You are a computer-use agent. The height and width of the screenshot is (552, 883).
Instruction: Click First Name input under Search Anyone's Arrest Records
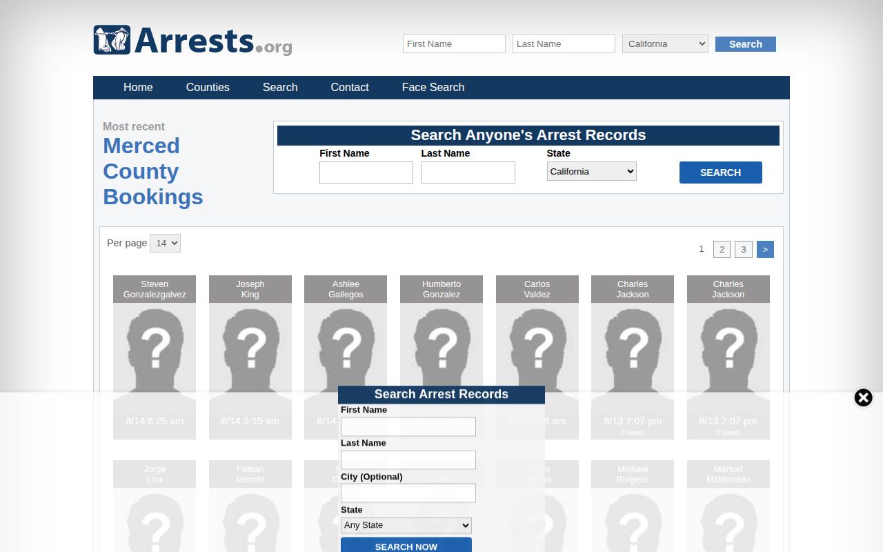(x=366, y=172)
